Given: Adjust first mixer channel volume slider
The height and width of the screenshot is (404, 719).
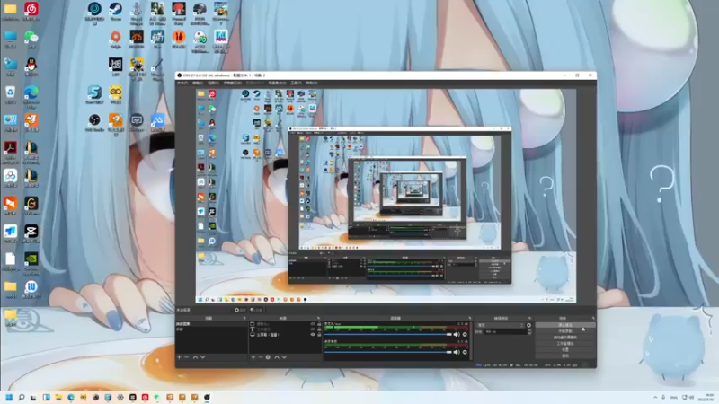Looking at the screenshot, I should click(x=388, y=334).
